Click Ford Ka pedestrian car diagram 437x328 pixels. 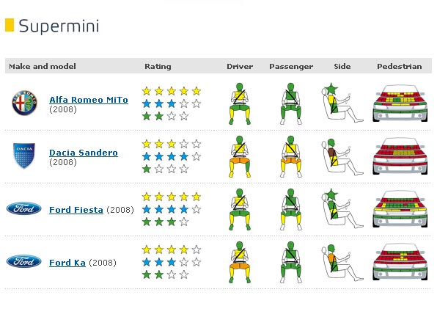(400, 262)
